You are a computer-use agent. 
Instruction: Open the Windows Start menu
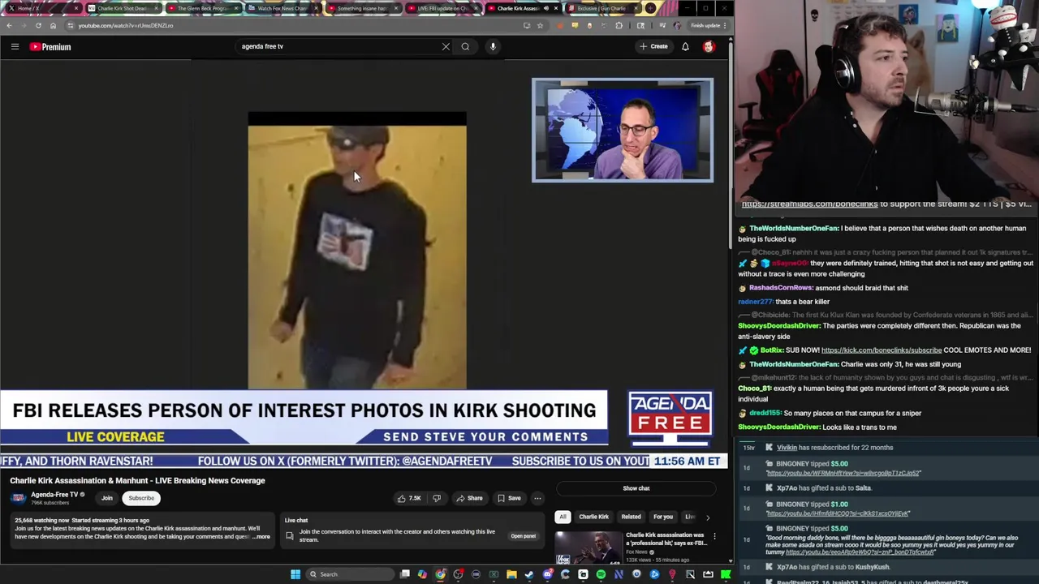pos(295,574)
